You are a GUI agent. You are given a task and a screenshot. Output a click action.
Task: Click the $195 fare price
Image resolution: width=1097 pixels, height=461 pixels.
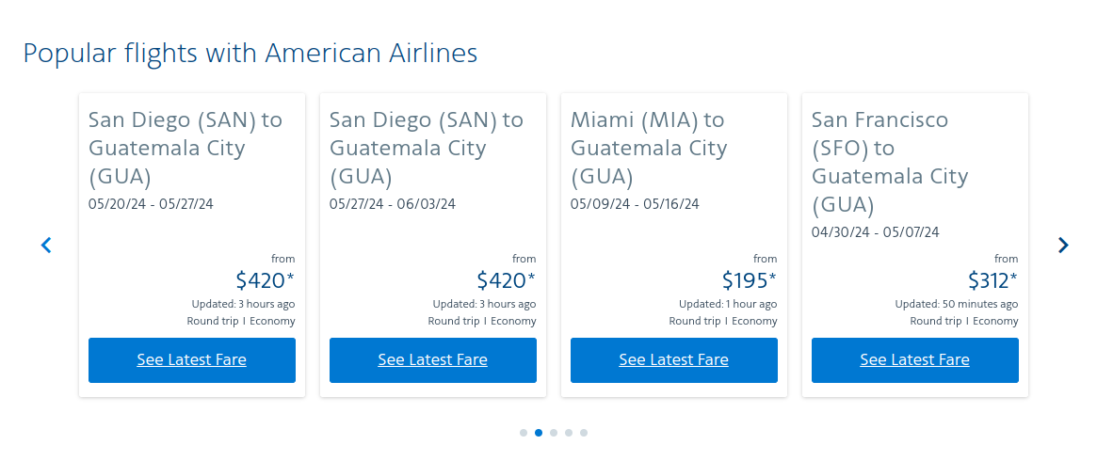(749, 280)
